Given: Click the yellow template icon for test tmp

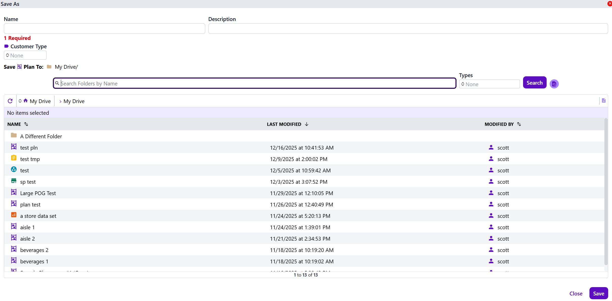Looking at the screenshot, I should [x=14, y=158].
